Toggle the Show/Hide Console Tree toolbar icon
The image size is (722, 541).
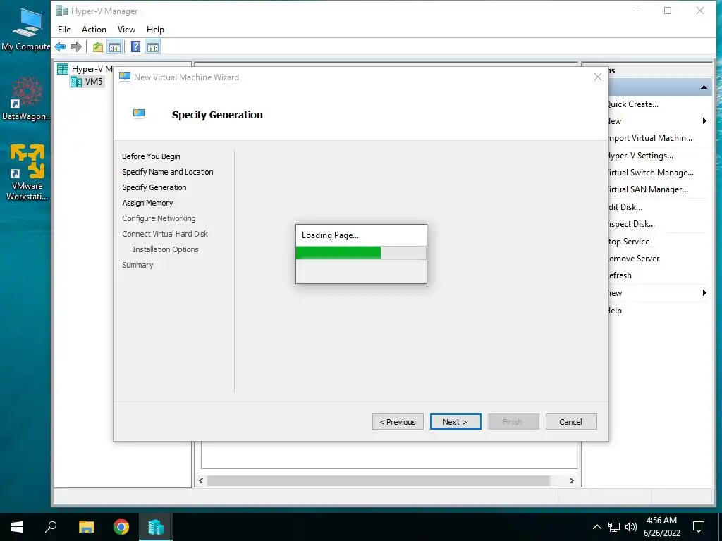coord(115,46)
